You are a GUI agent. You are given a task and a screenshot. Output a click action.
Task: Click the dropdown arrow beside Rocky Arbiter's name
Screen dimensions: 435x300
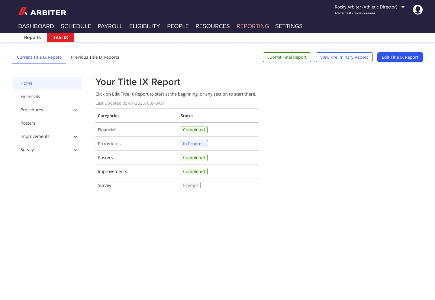tap(403, 7)
